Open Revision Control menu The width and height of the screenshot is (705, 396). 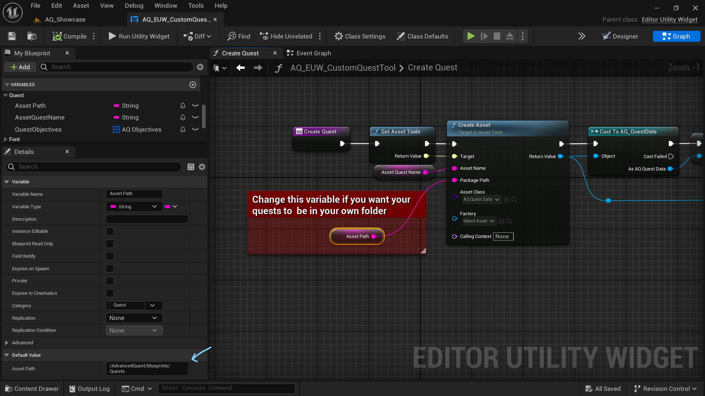(x=665, y=389)
